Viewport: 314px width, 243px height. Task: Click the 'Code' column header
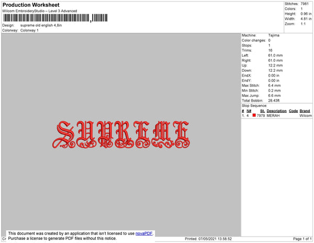[x=294, y=111]
